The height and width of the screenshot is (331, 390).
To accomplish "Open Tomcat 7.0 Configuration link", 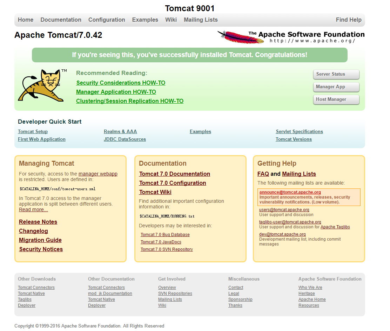I will tap(173, 183).
